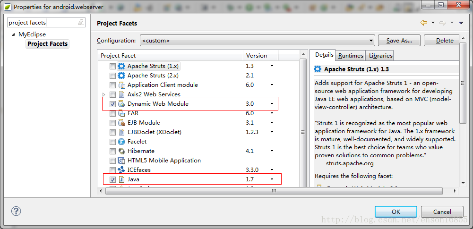
Task: Uncheck the Dynamic Web Module checkbox
Action: (x=112, y=104)
